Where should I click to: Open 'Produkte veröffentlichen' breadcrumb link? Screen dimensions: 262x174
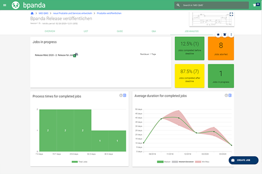pos(109,13)
